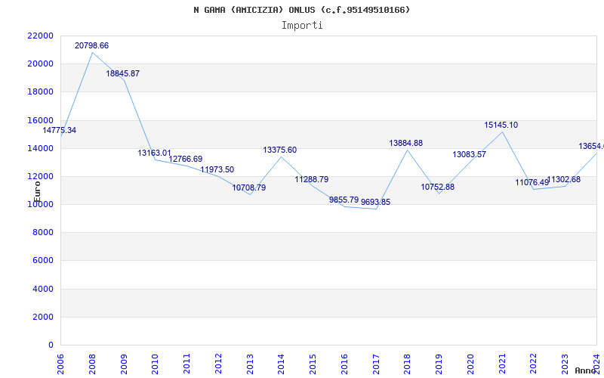Screen dimensions: 604x378
Task: Click the 13163.01 value label
Action: click(x=155, y=153)
